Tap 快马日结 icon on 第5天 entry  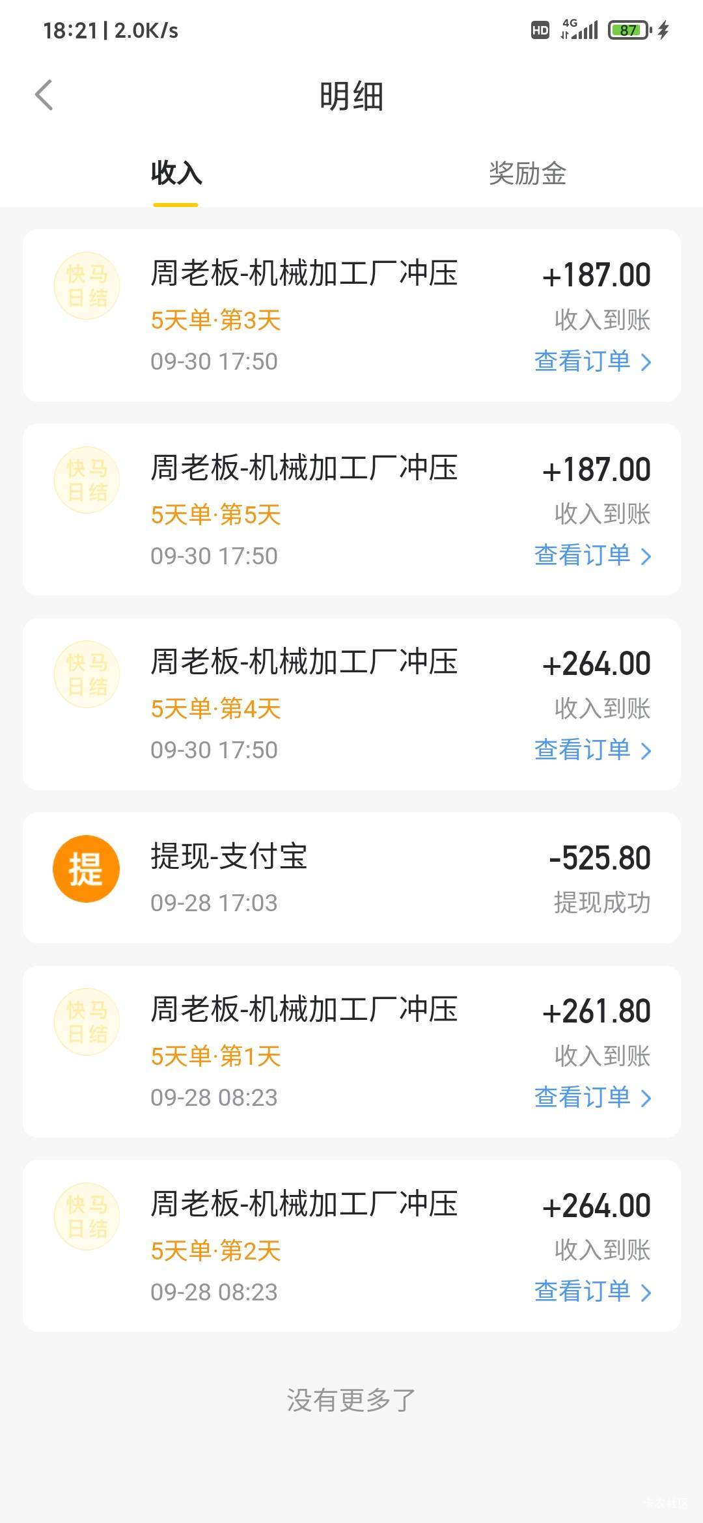coord(87,480)
